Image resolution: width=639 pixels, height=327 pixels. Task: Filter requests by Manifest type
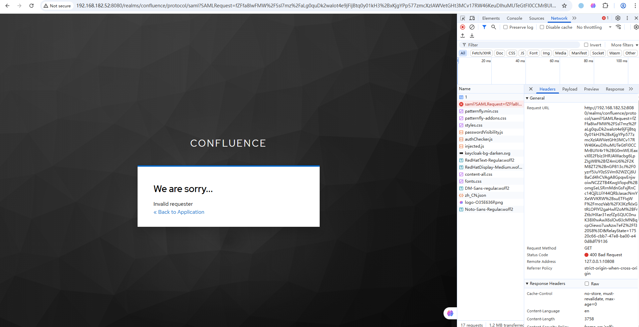point(579,53)
